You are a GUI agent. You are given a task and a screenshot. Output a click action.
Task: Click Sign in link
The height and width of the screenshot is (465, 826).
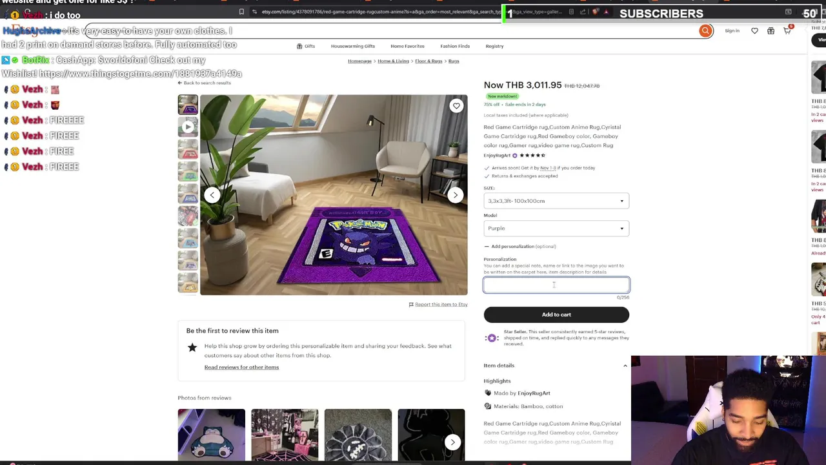pyautogui.click(x=732, y=30)
